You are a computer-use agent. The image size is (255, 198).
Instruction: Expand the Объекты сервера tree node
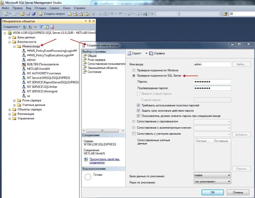10,110
